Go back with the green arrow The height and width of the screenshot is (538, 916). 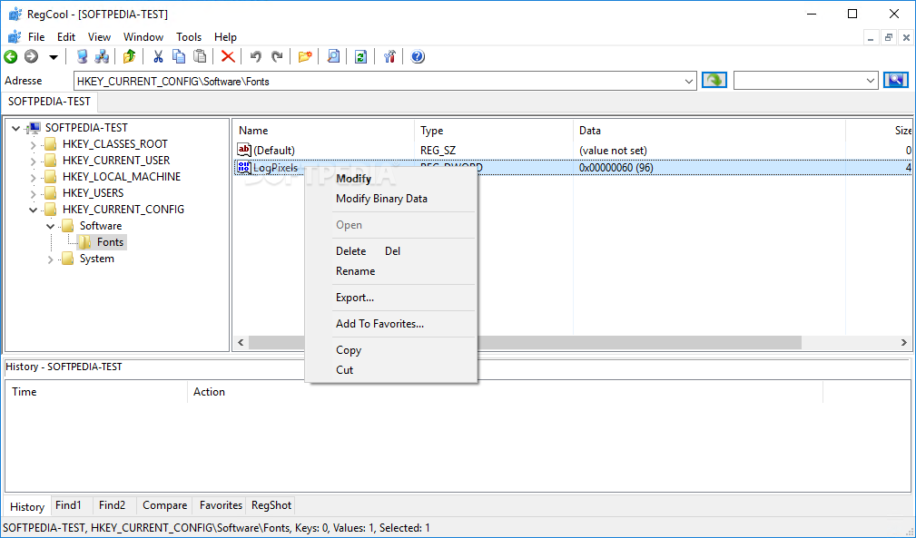(x=11, y=56)
